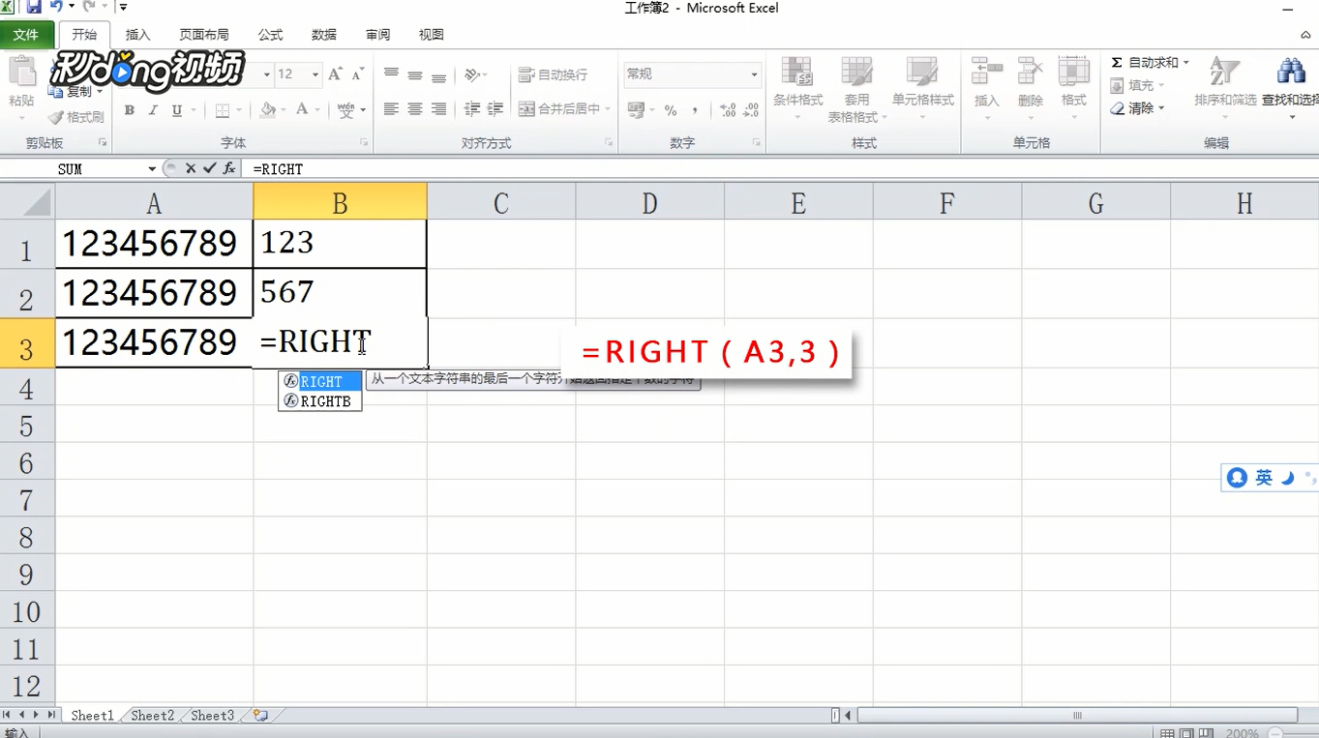Click 合并后居中 merge and center button

(559, 109)
